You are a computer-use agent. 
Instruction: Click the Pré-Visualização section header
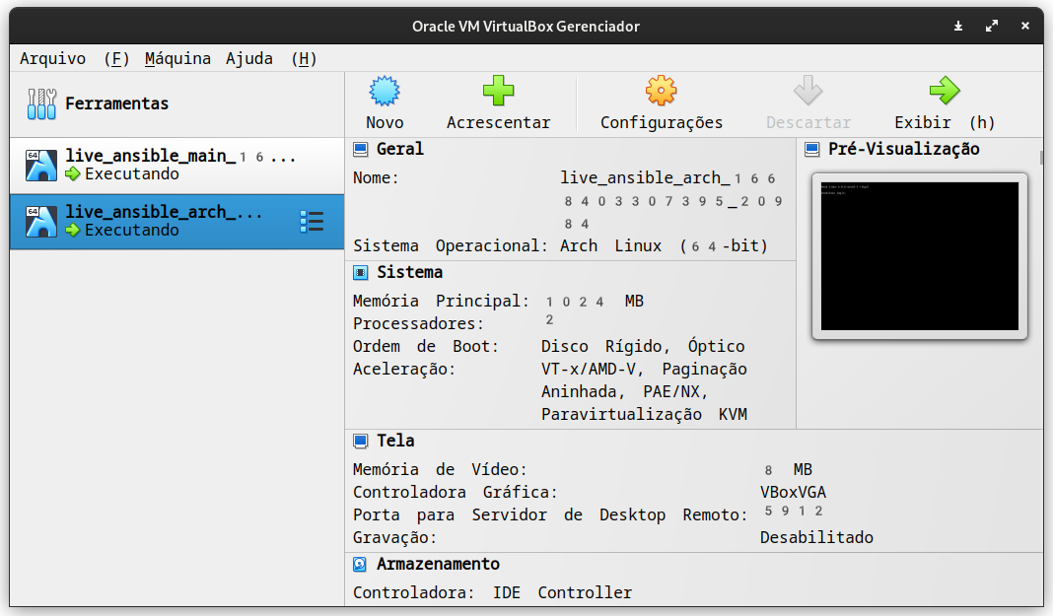point(903,149)
